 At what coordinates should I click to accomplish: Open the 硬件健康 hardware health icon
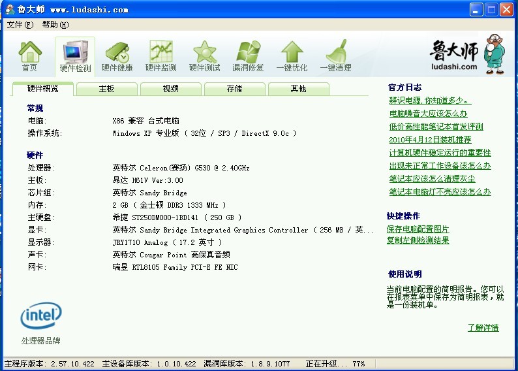(117, 56)
